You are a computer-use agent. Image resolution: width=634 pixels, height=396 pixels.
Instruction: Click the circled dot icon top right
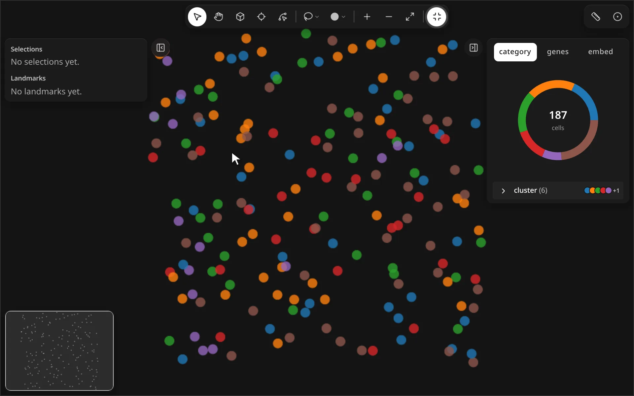point(617,17)
